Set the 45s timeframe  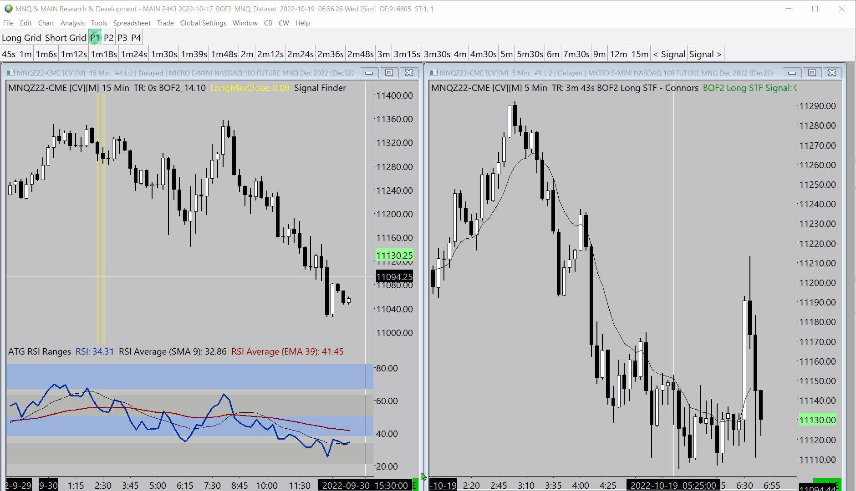[9, 54]
